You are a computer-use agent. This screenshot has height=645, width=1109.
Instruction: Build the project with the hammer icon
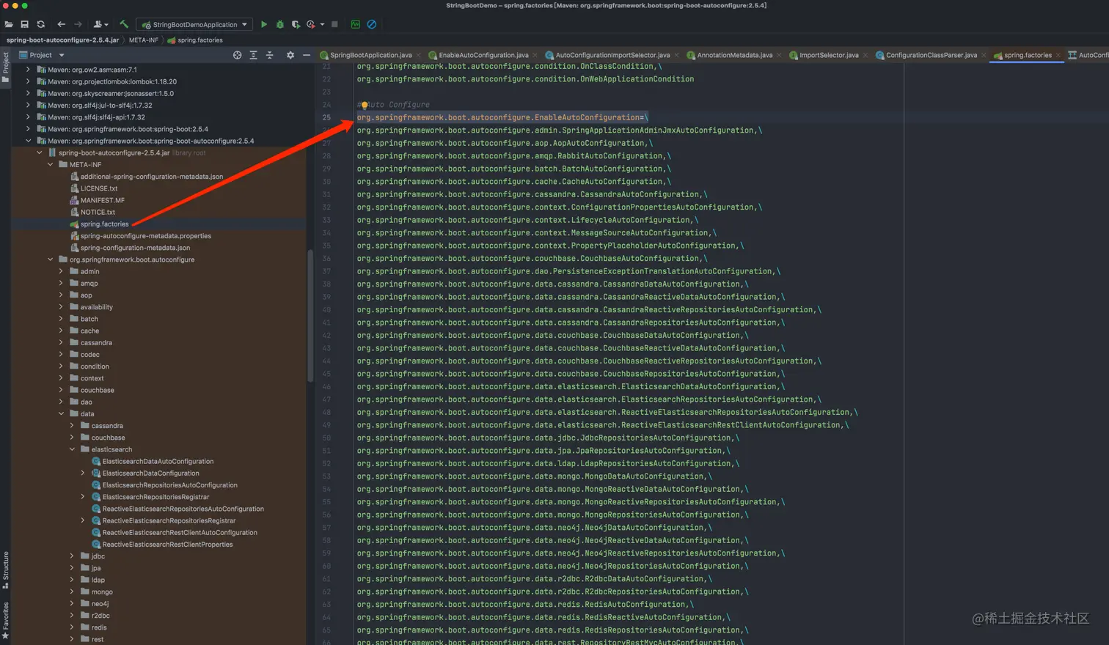pos(123,24)
